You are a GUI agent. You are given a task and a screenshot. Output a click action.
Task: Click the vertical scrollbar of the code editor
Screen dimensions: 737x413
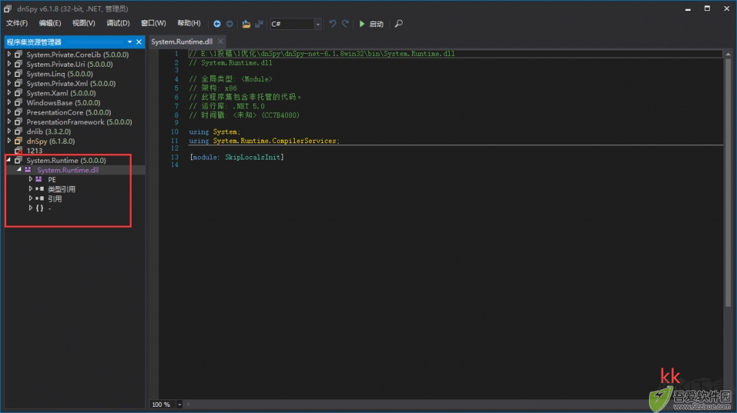coord(728,183)
